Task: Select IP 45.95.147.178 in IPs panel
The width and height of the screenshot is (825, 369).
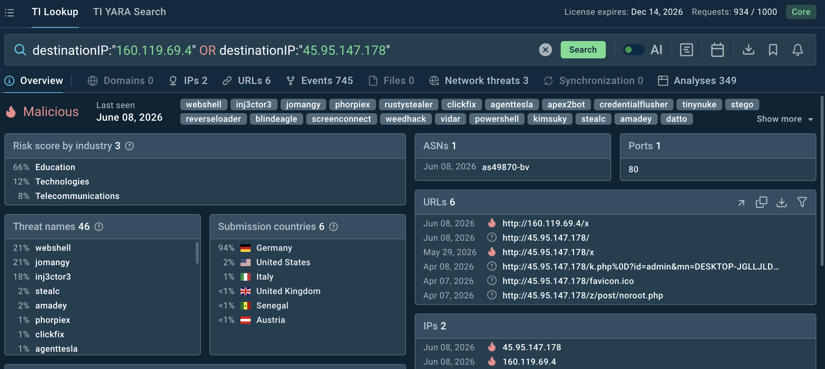Action: coord(532,347)
